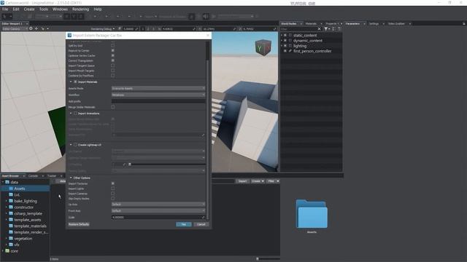Image resolution: width=467 pixels, height=262 pixels.
Task: Open the Create button in Asset Browser
Action: [258, 181]
